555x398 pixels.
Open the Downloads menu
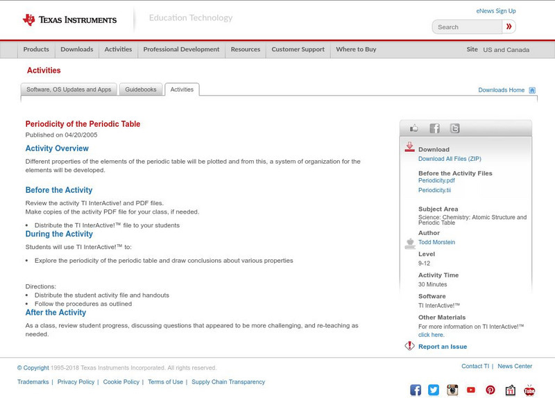coord(77,49)
